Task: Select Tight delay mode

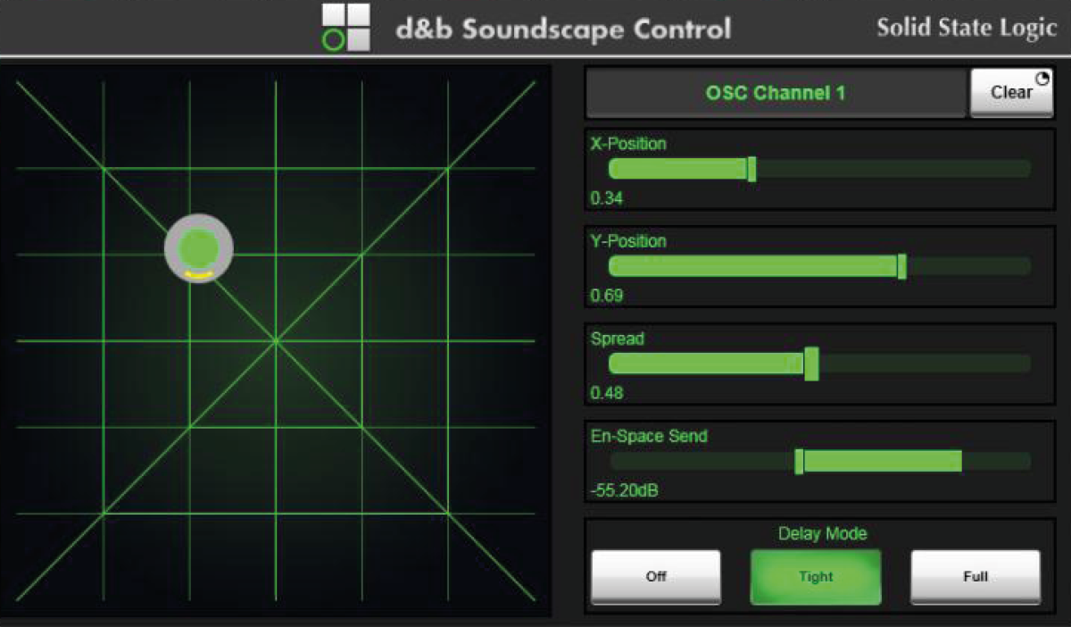Action: tap(816, 576)
